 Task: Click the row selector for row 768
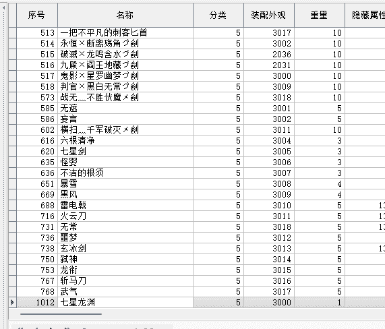(13, 292)
